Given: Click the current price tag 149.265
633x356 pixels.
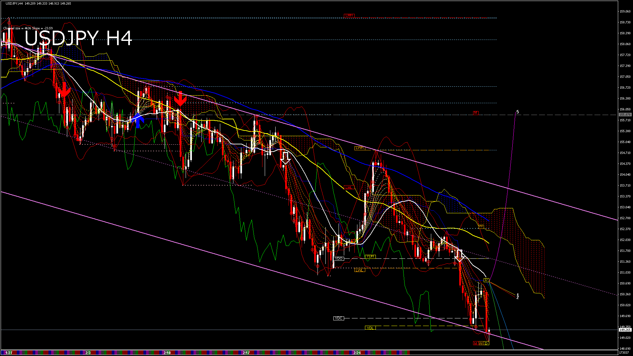Looking at the screenshot, I should [625, 330].
